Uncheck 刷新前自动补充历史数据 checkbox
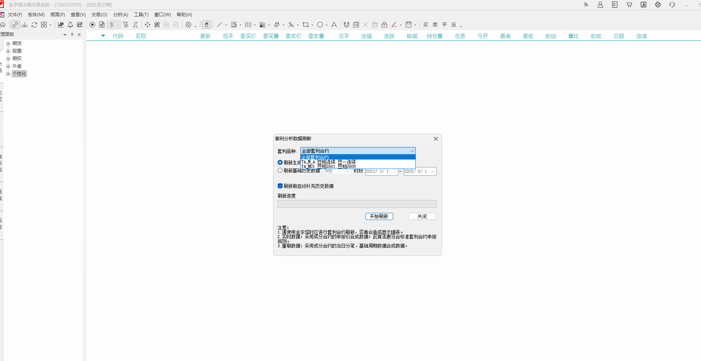This screenshot has width=701, height=361. [280, 186]
